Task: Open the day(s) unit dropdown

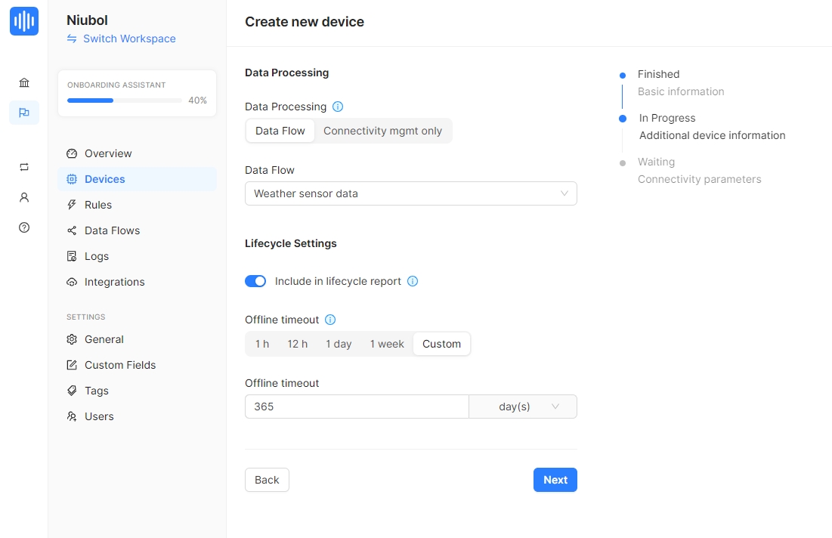Action: [522, 407]
